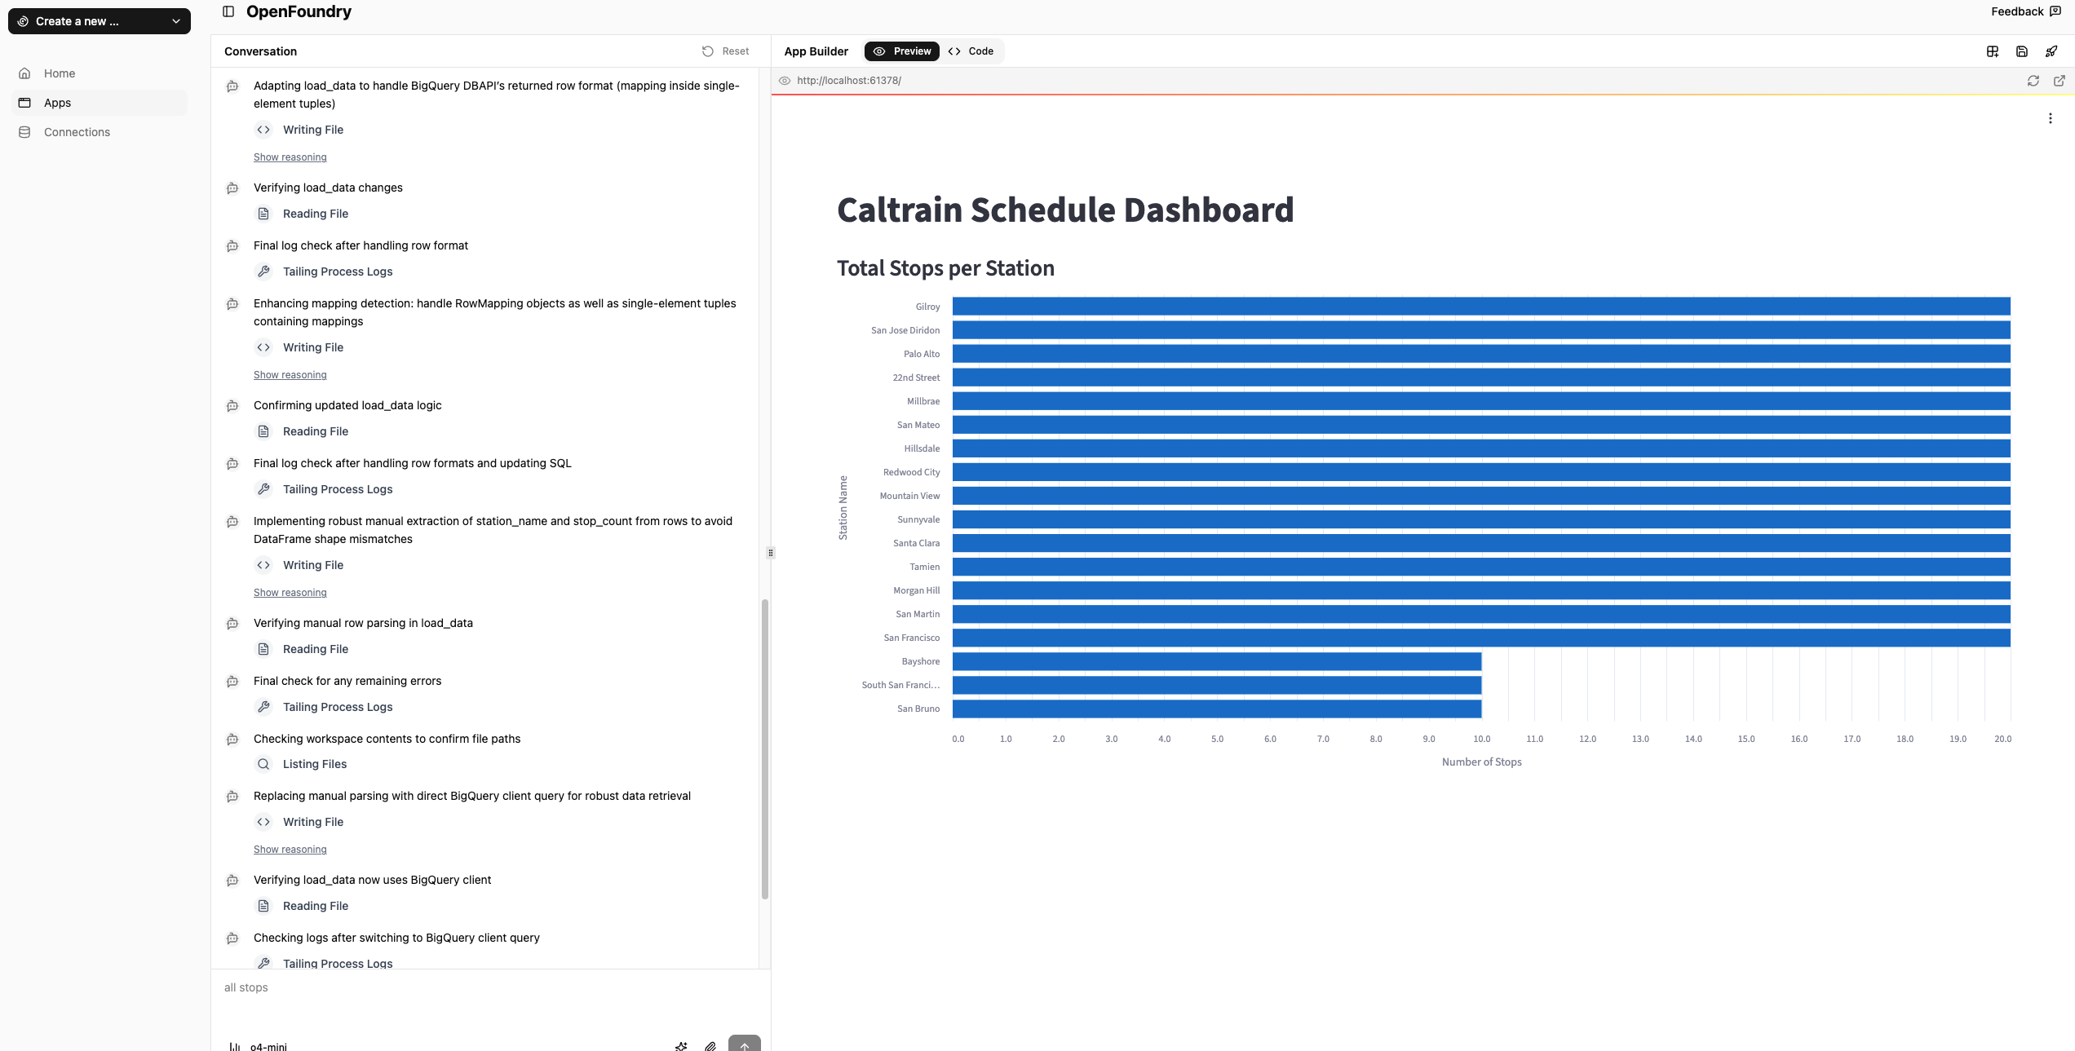The width and height of the screenshot is (2075, 1051).
Task: Open the Apps menu item
Action: 57,103
